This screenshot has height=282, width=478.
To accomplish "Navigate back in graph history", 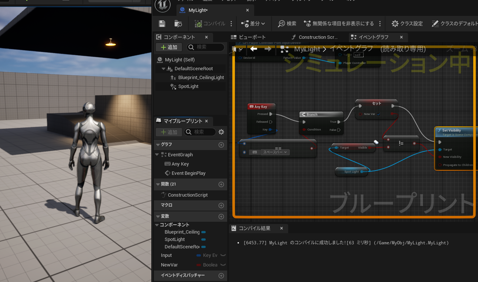I will (253, 49).
